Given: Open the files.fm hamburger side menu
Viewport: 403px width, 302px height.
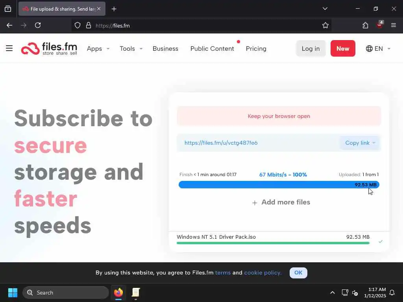Looking at the screenshot, I should 9,48.
